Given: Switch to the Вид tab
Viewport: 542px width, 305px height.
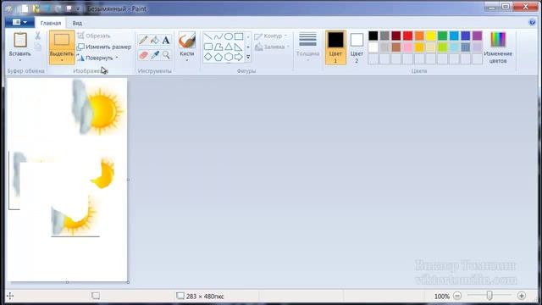Looking at the screenshot, I should click(x=77, y=23).
